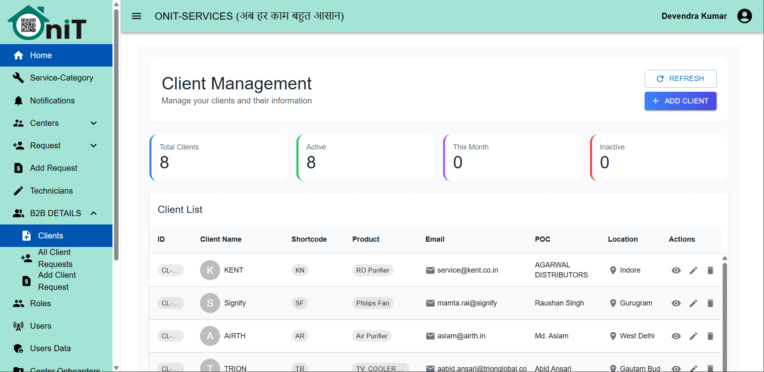The image size is (764, 372).
Task: Click the Roles people icon
Action: (18, 303)
